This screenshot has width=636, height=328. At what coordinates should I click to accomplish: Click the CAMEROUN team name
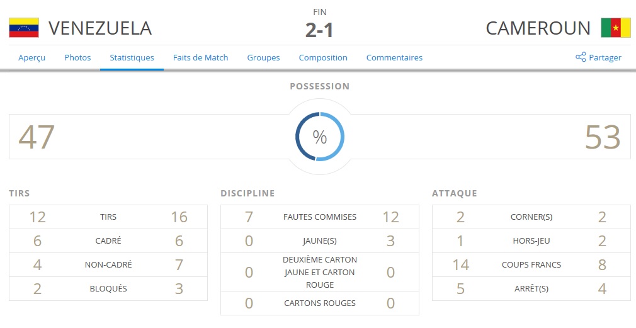click(x=538, y=28)
